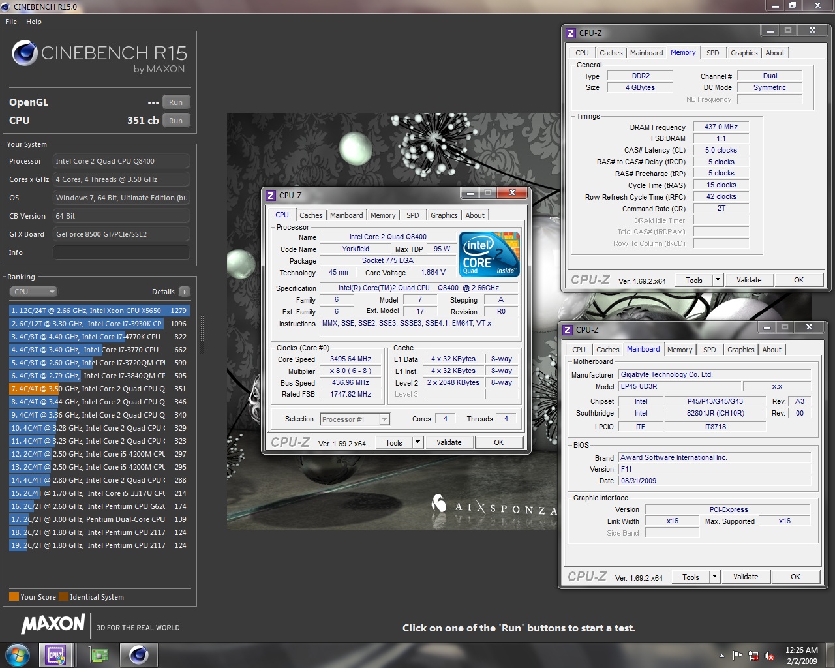Expand Tools dropdown arrow in Mainboard CPU-Z window
The height and width of the screenshot is (668, 835).
coord(714,577)
